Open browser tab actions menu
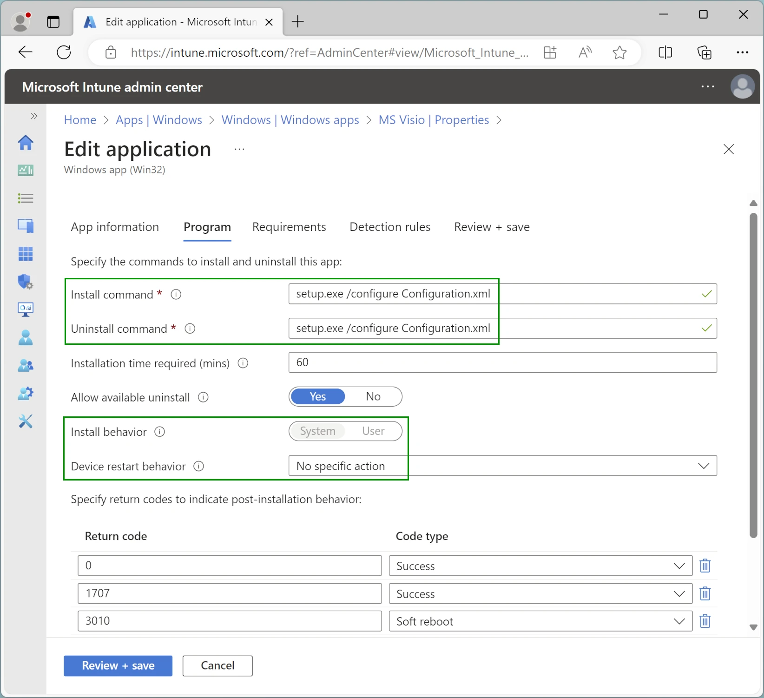Viewport: 764px width, 698px height. point(53,22)
